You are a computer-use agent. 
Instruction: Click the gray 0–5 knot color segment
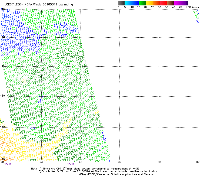coord(121,3)
